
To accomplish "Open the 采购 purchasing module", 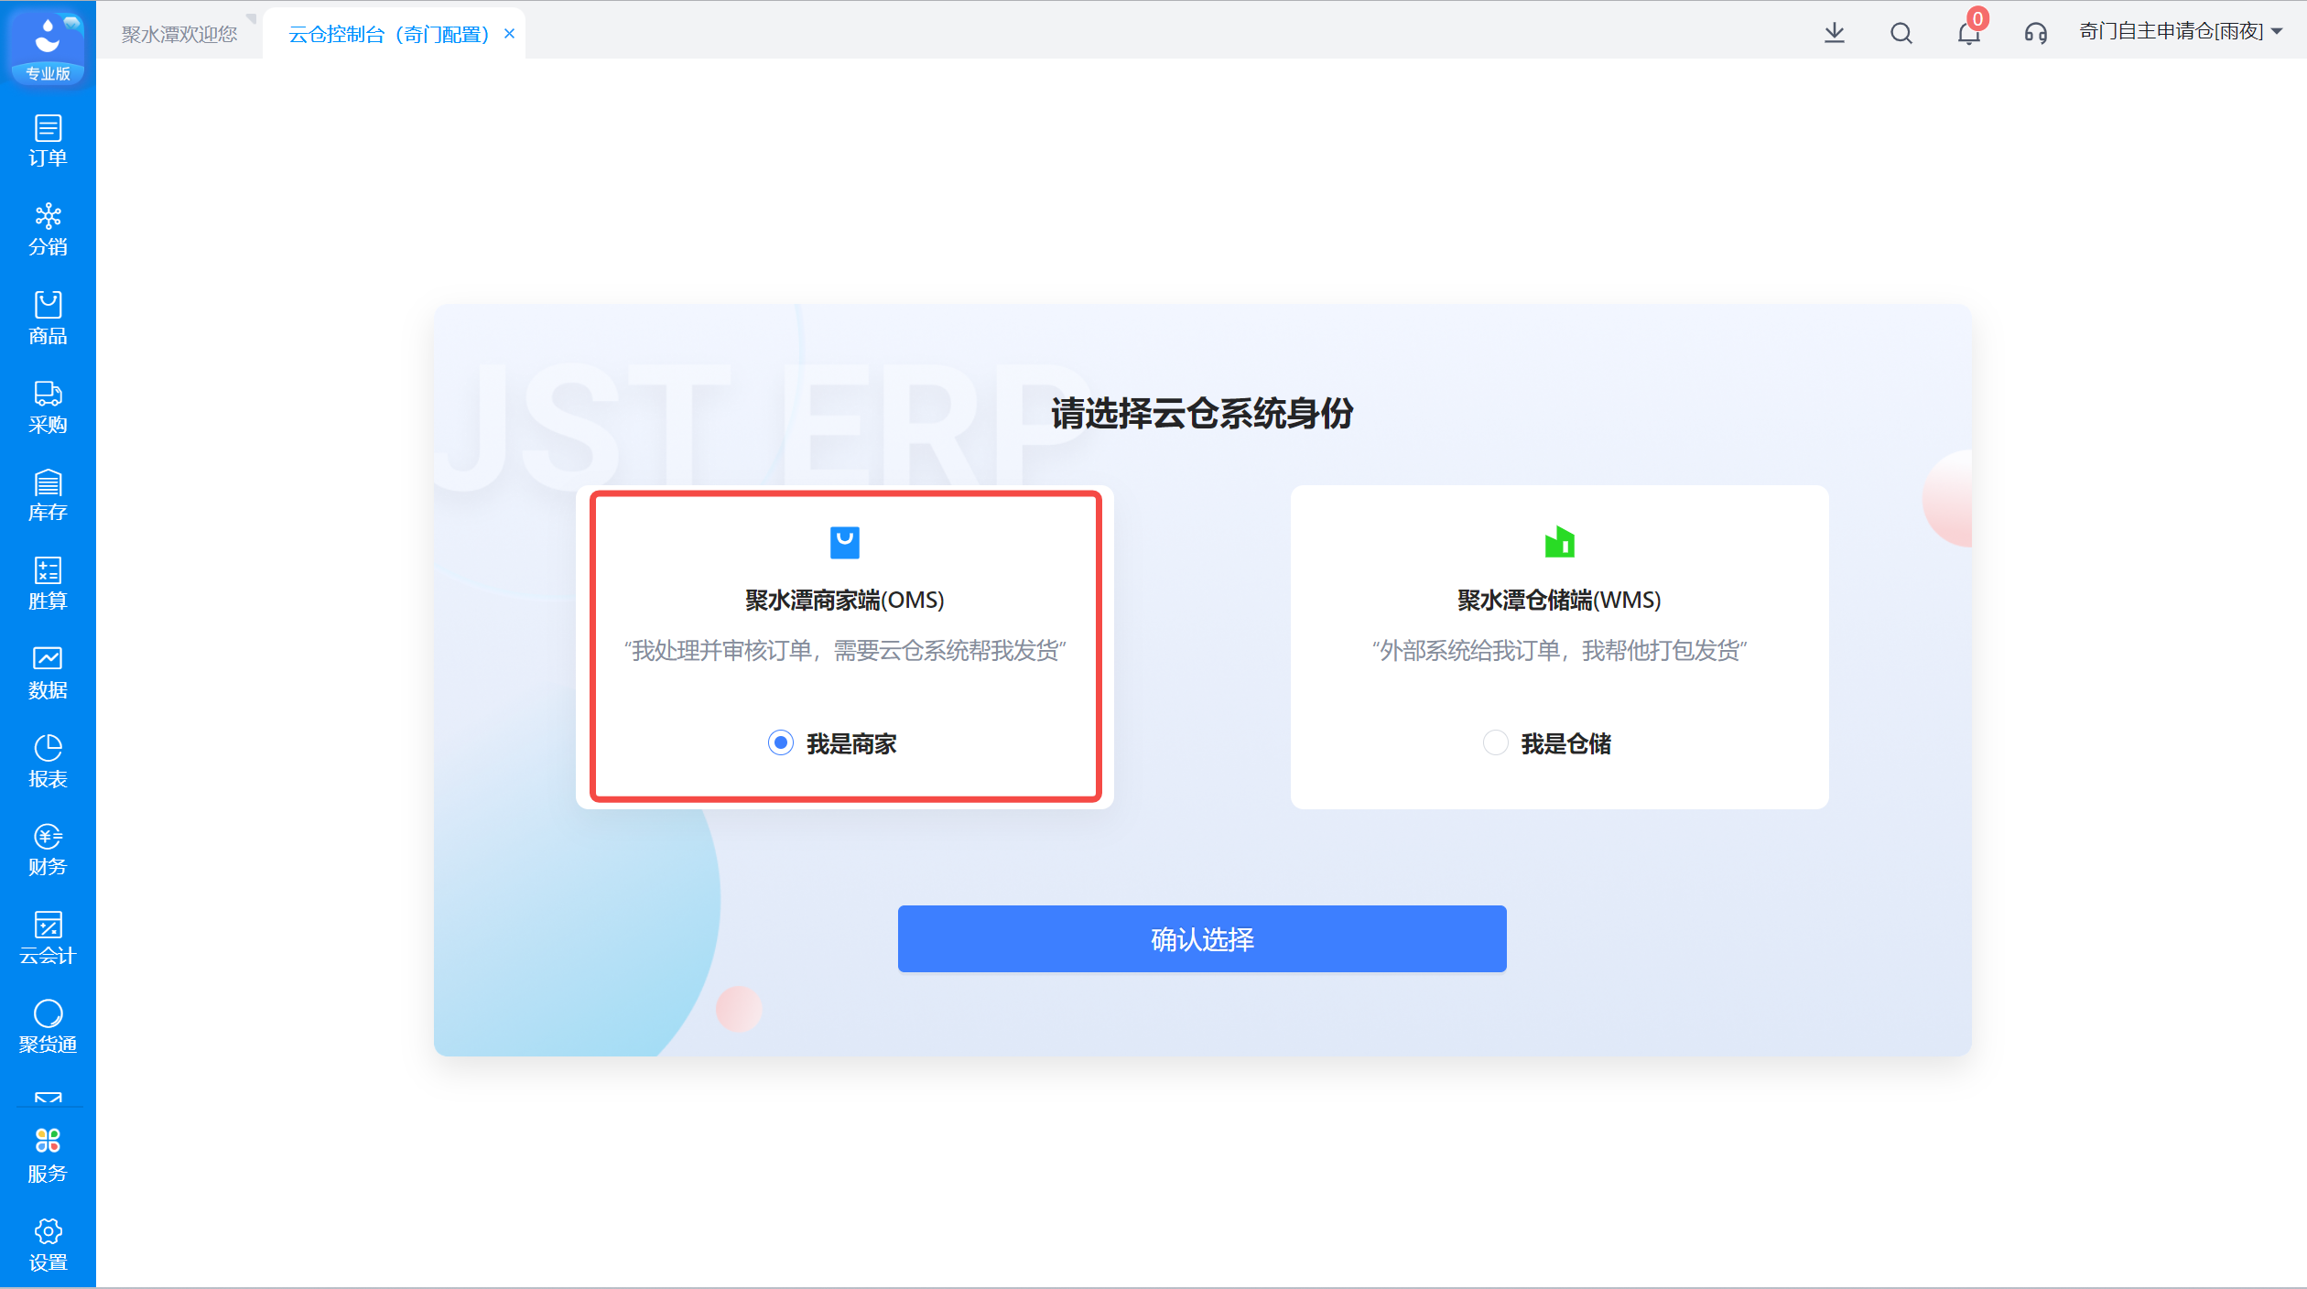I will point(48,407).
